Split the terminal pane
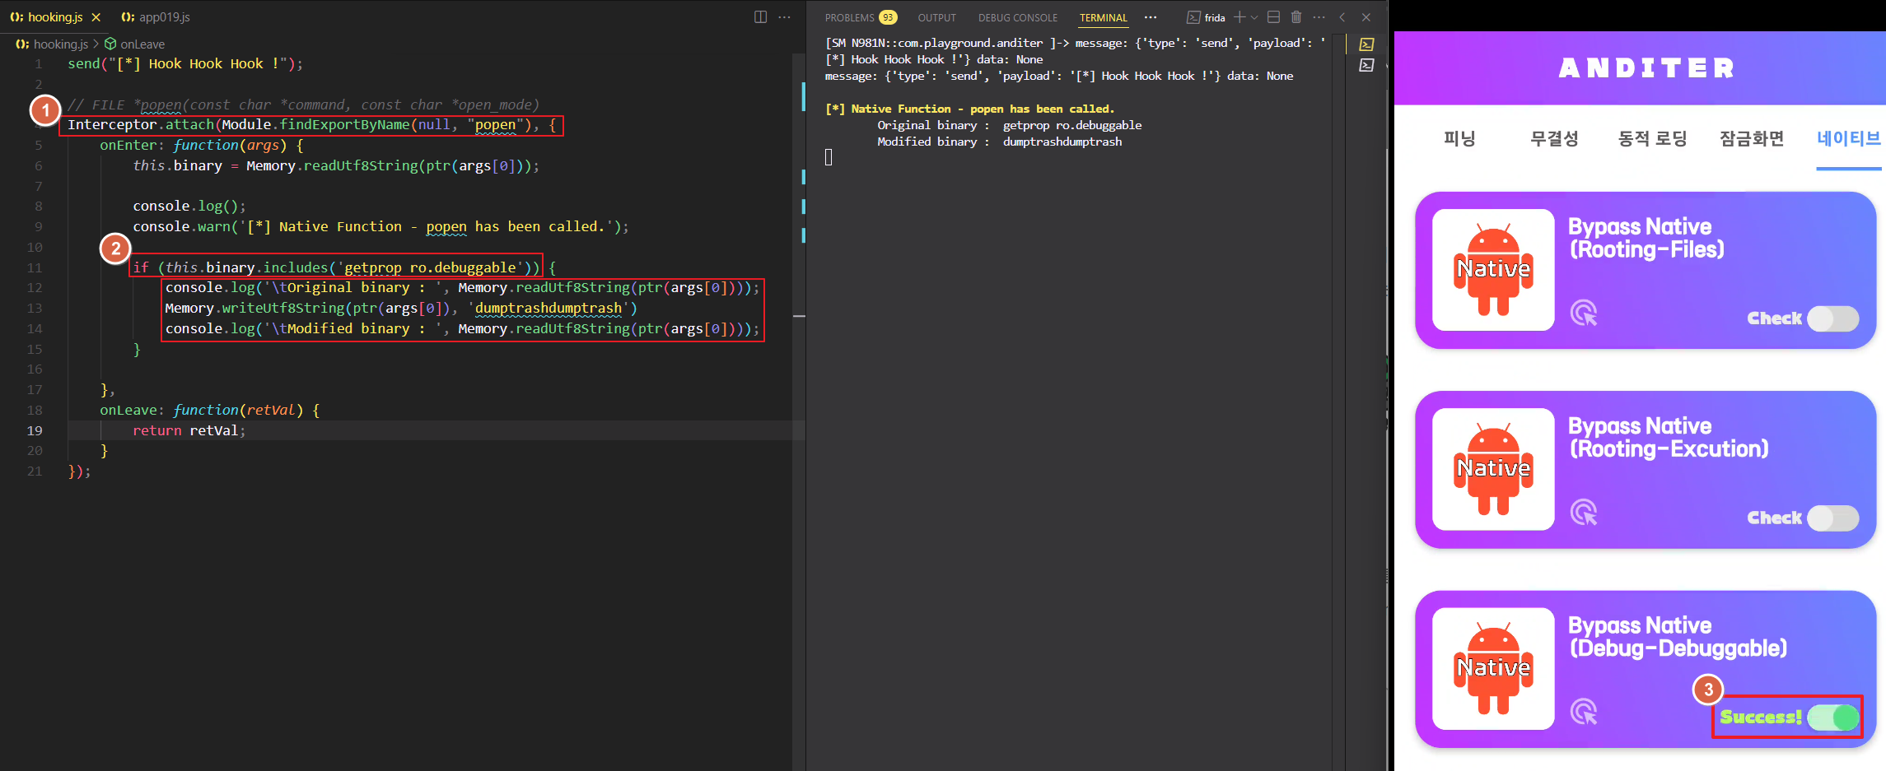The image size is (1886, 771). (1273, 17)
